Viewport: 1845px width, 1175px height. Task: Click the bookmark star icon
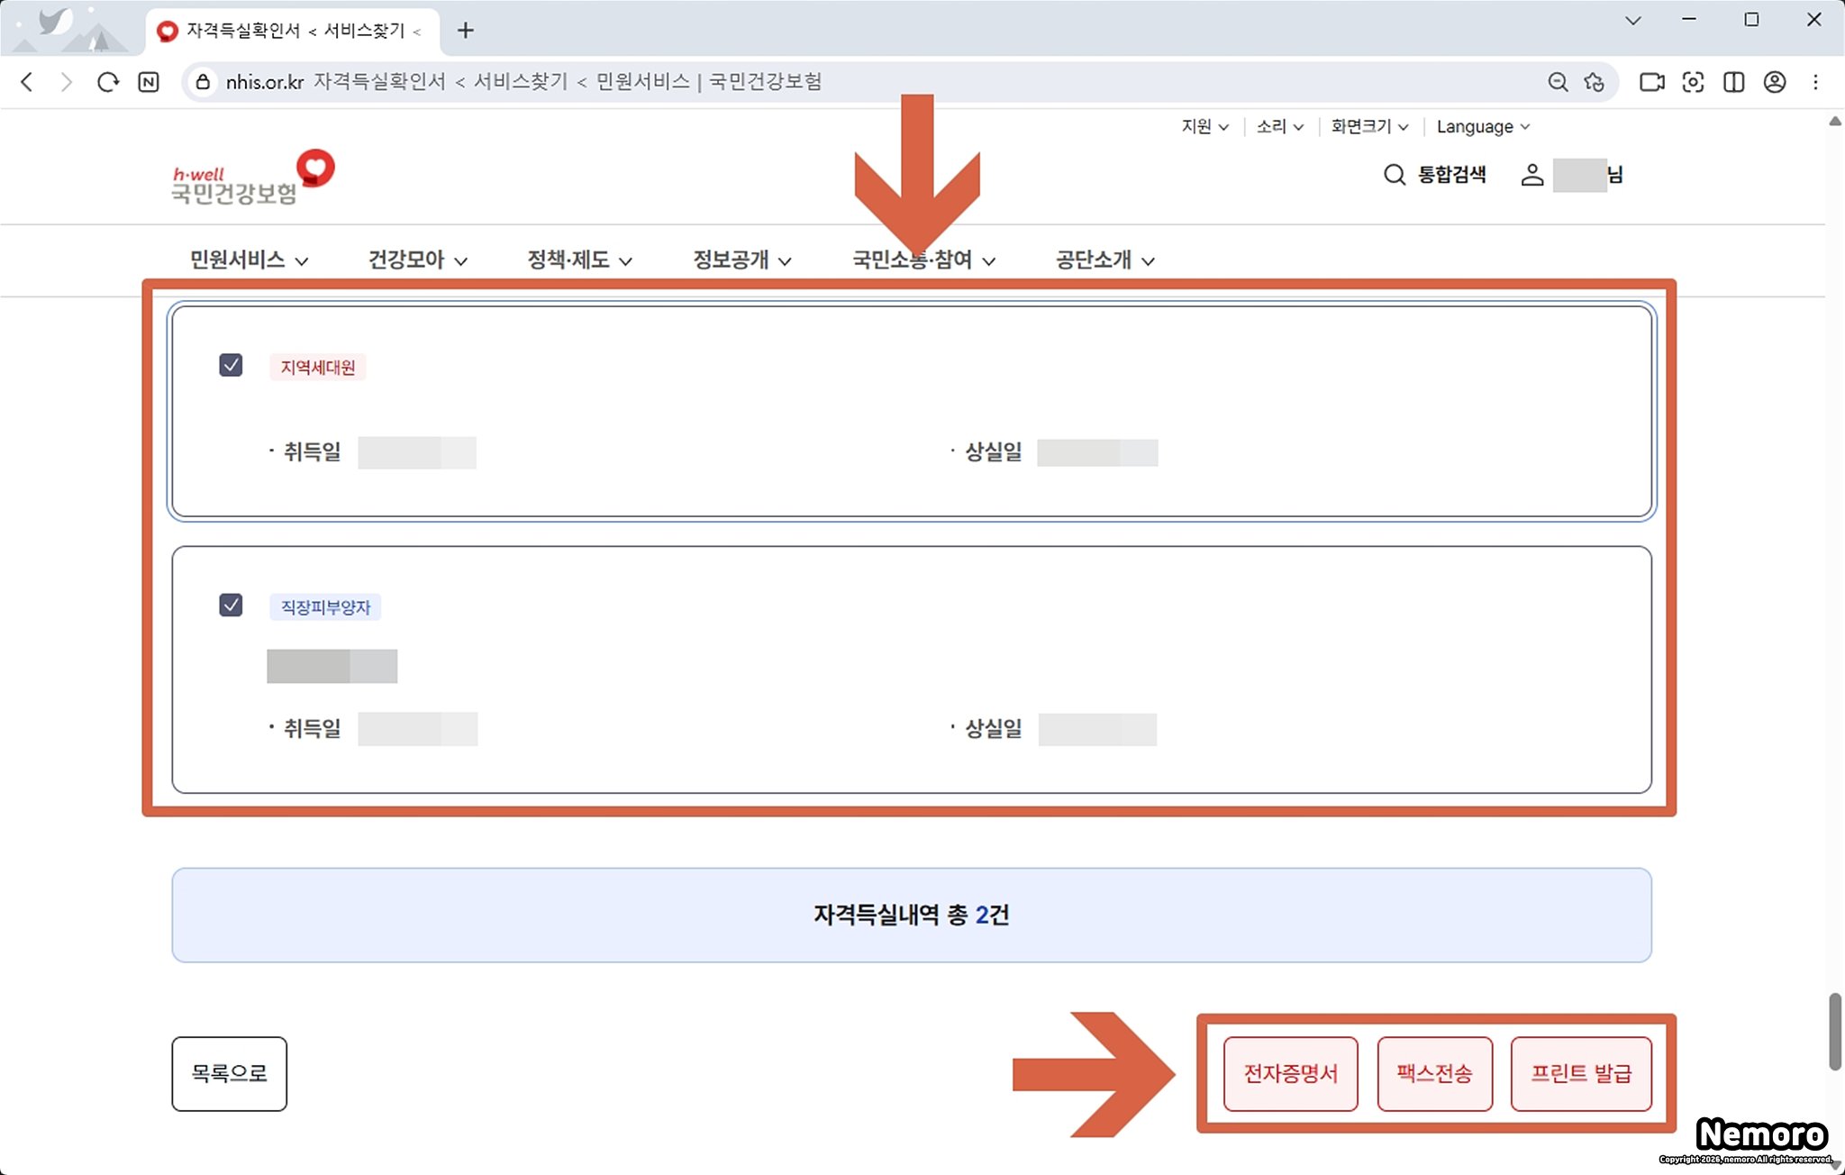[1595, 82]
